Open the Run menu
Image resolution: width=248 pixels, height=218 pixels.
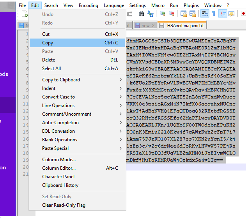tap(174, 5)
